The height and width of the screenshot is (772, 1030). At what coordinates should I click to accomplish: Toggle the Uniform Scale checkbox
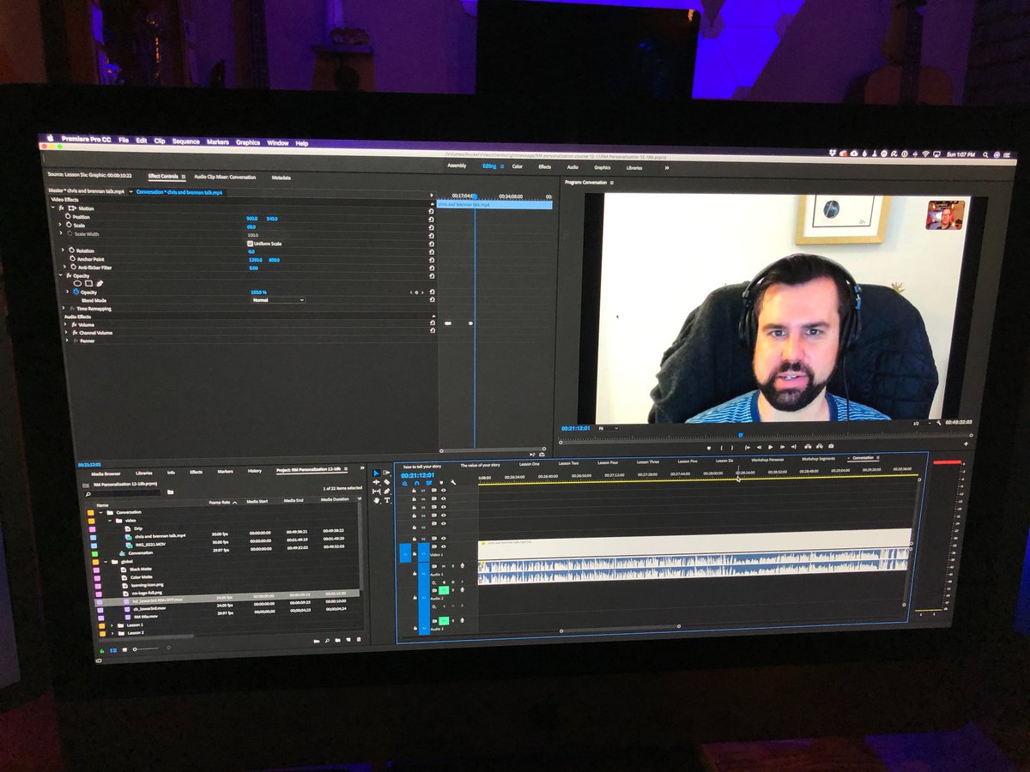250,244
